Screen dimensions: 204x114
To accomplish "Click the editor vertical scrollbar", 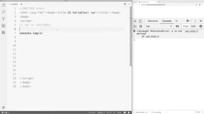I will [x=131, y=36].
